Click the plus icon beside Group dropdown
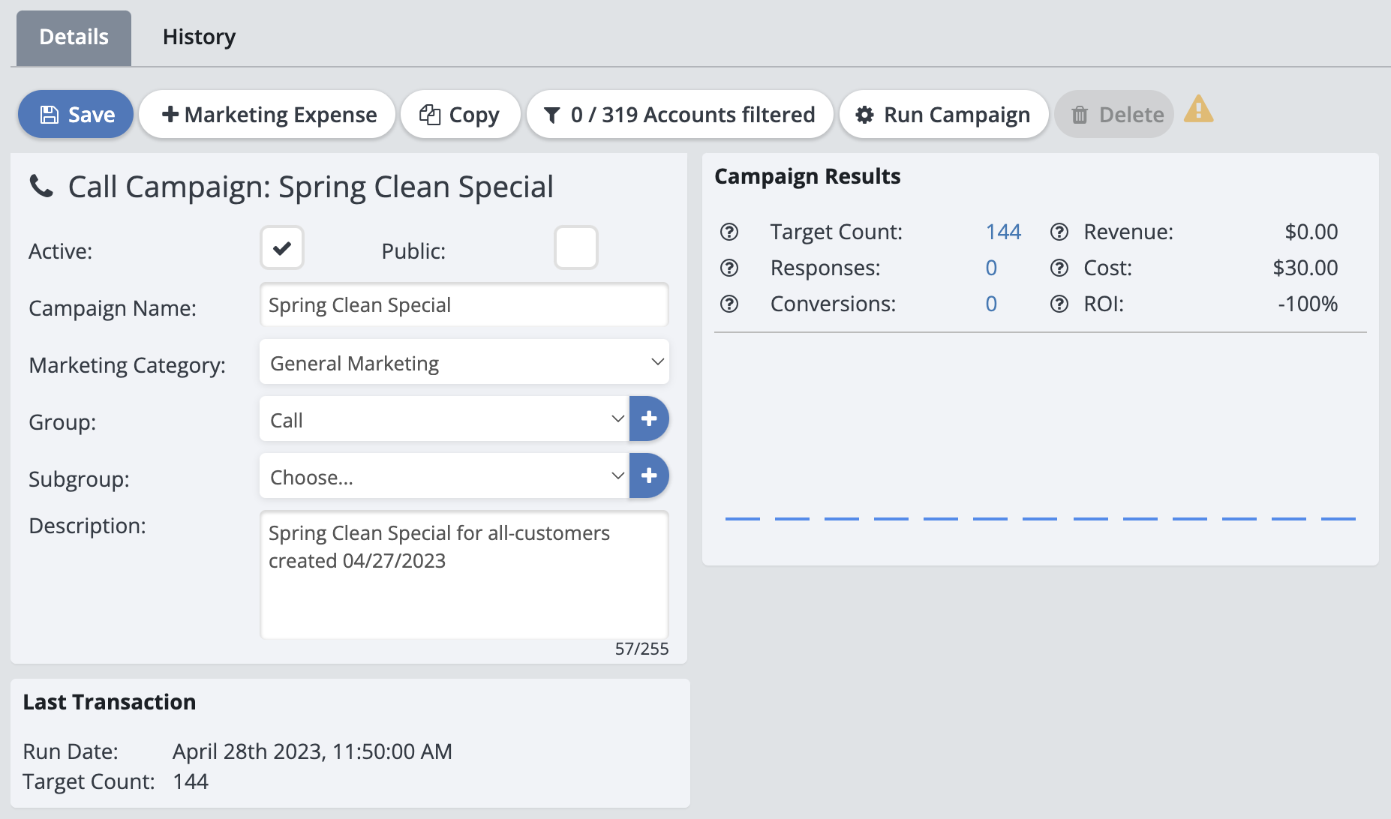 point(649,419)
